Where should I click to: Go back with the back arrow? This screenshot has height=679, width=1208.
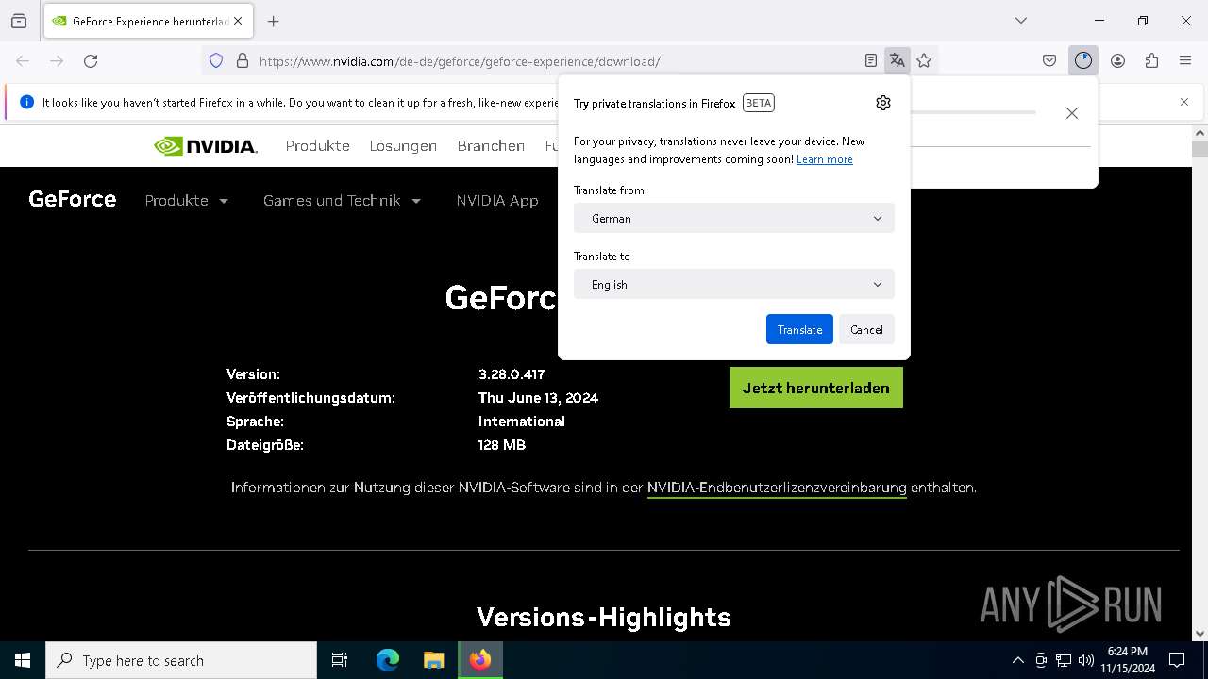tap(23, 60)
